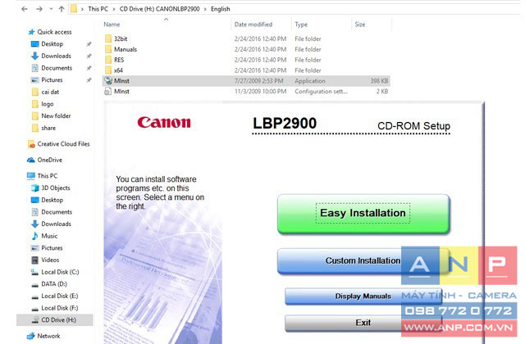
Task: Open New folder in sidebar
Action: (x=51, y=116)
